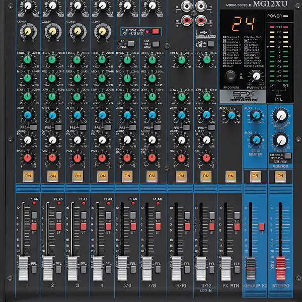Toggle the LINE/USB selector switch
302x302 pixels.
211,44
